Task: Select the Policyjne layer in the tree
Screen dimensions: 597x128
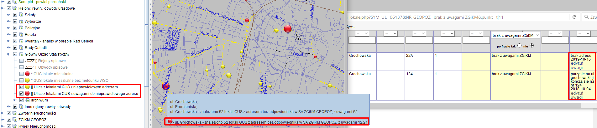Action: click(32, 28)
